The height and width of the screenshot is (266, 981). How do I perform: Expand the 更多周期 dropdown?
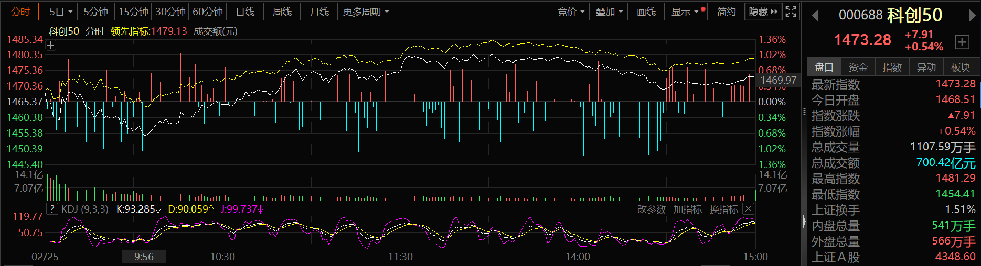point(366,12)
